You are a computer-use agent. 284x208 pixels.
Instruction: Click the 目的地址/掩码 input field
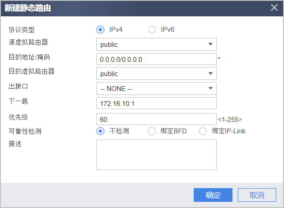(156, 59)
